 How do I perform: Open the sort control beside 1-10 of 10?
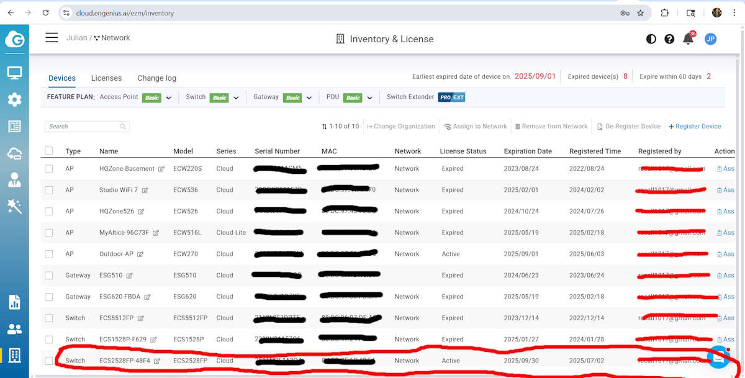[x=324, y=127]
